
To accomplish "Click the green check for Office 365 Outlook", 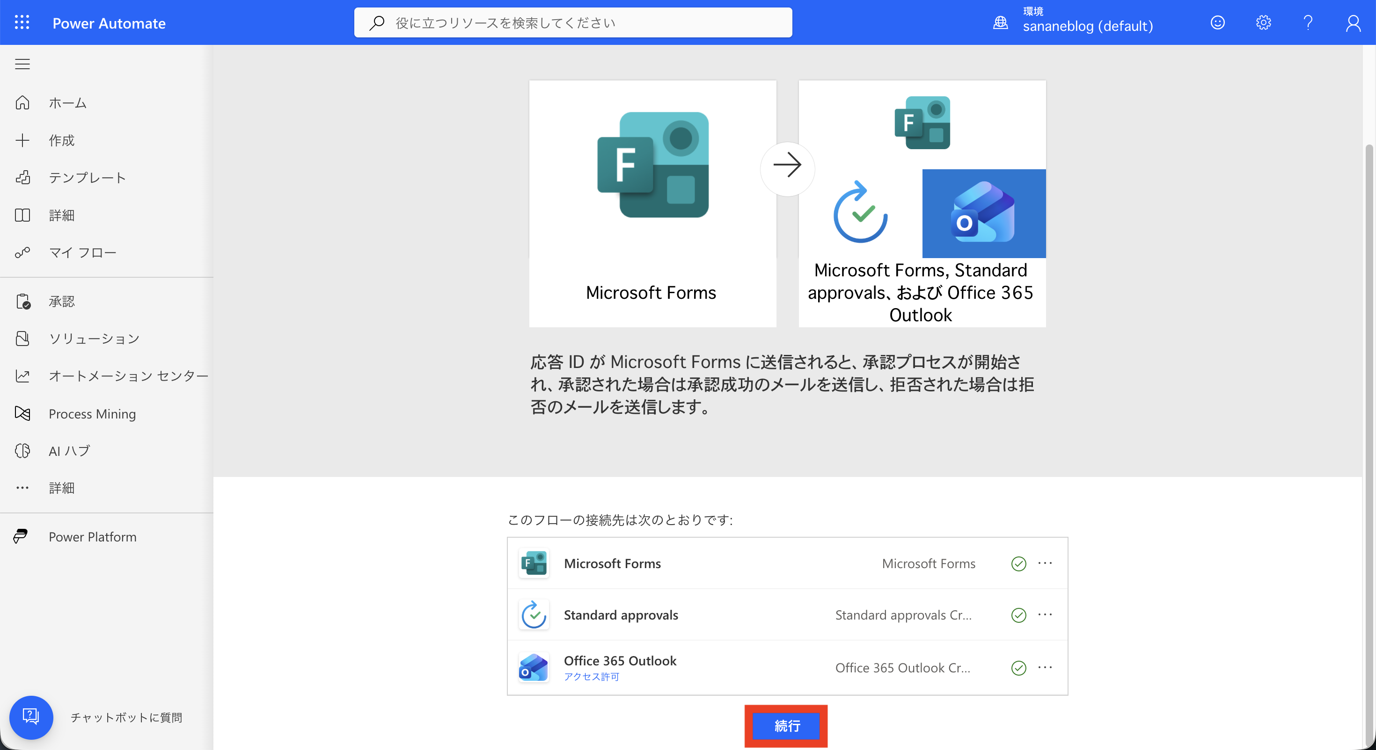I will pos(1018,668).
